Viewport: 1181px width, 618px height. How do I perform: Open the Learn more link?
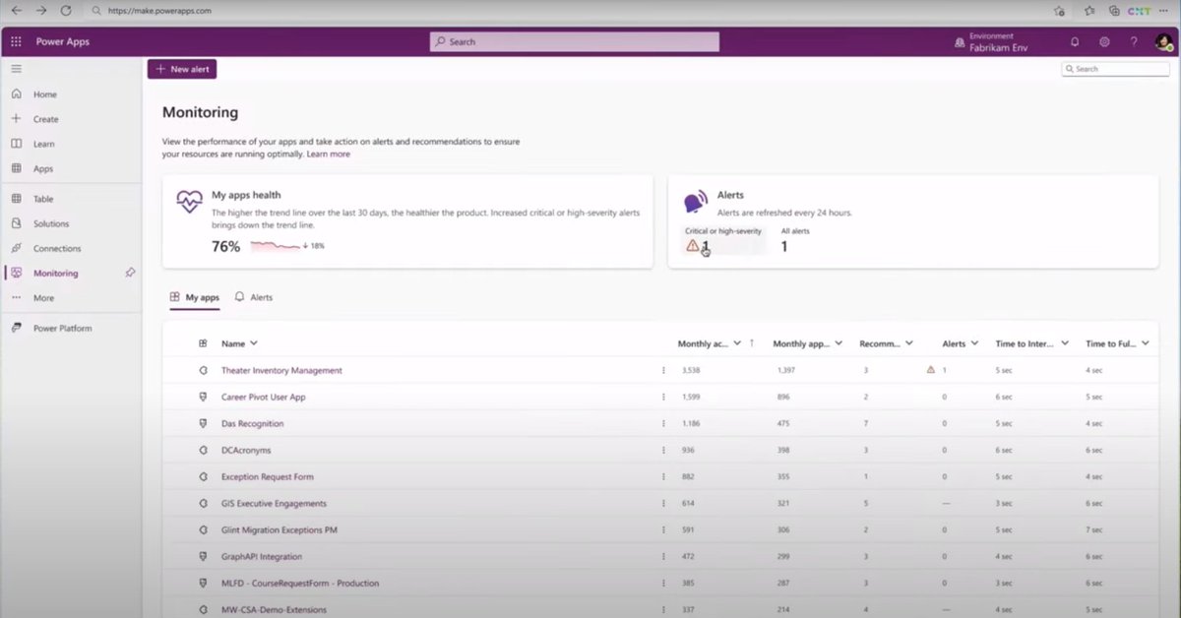pos(329,154)
